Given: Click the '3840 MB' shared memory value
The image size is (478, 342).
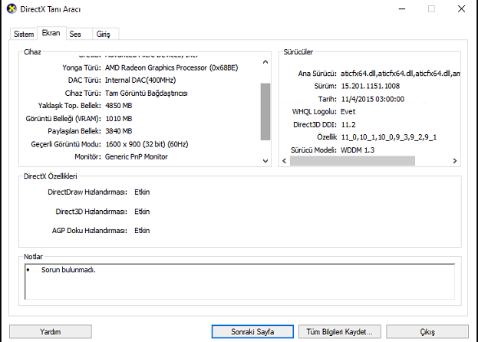Looking at the screenshot, I should 119,131.
